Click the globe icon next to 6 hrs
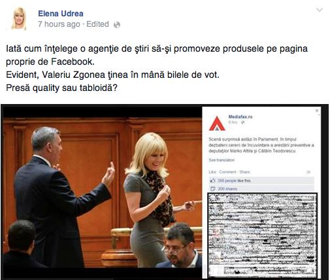This screenshot has width=330, height=280. [x=243, y=122]
